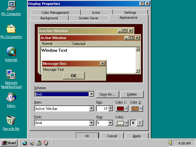Decrease item size with down spinner
Screen dimensions: 196x147
111,110
